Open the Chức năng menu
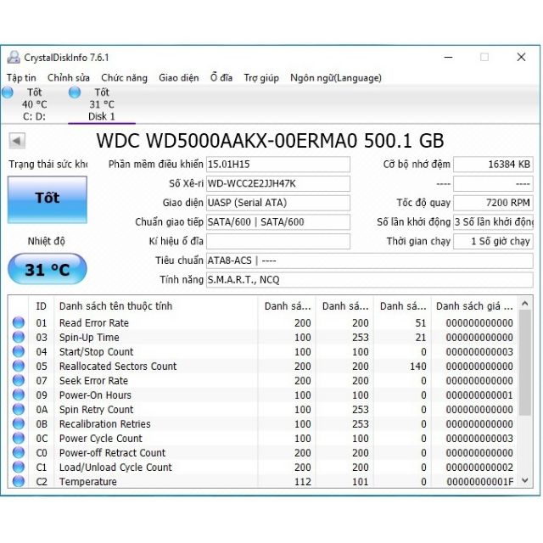The image size is (543, 543). click(x=125, y=77)
